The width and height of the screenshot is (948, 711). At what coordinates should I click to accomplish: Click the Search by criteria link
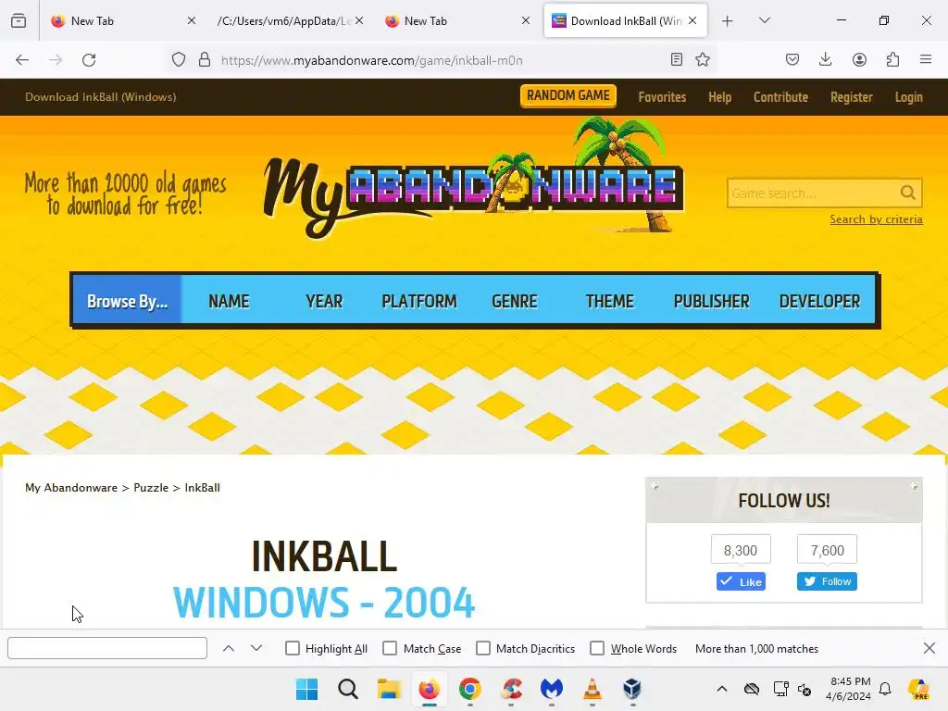(x=876, y=219)
